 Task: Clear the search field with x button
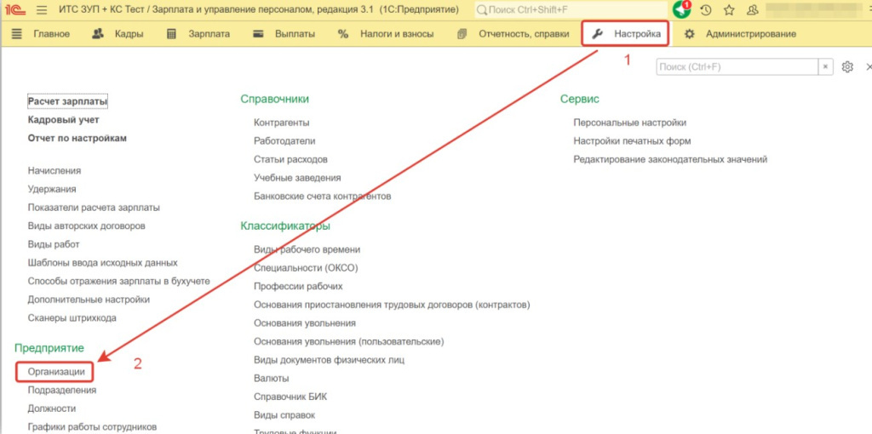825,67
